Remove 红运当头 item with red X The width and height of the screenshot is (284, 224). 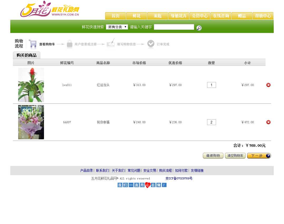pyautogui.click(x=268, y=85)
